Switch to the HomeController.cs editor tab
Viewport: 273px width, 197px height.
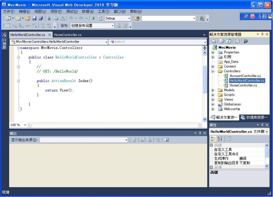pos(68,35)
